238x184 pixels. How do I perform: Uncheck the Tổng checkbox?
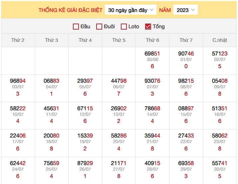(x=148, y=27)
